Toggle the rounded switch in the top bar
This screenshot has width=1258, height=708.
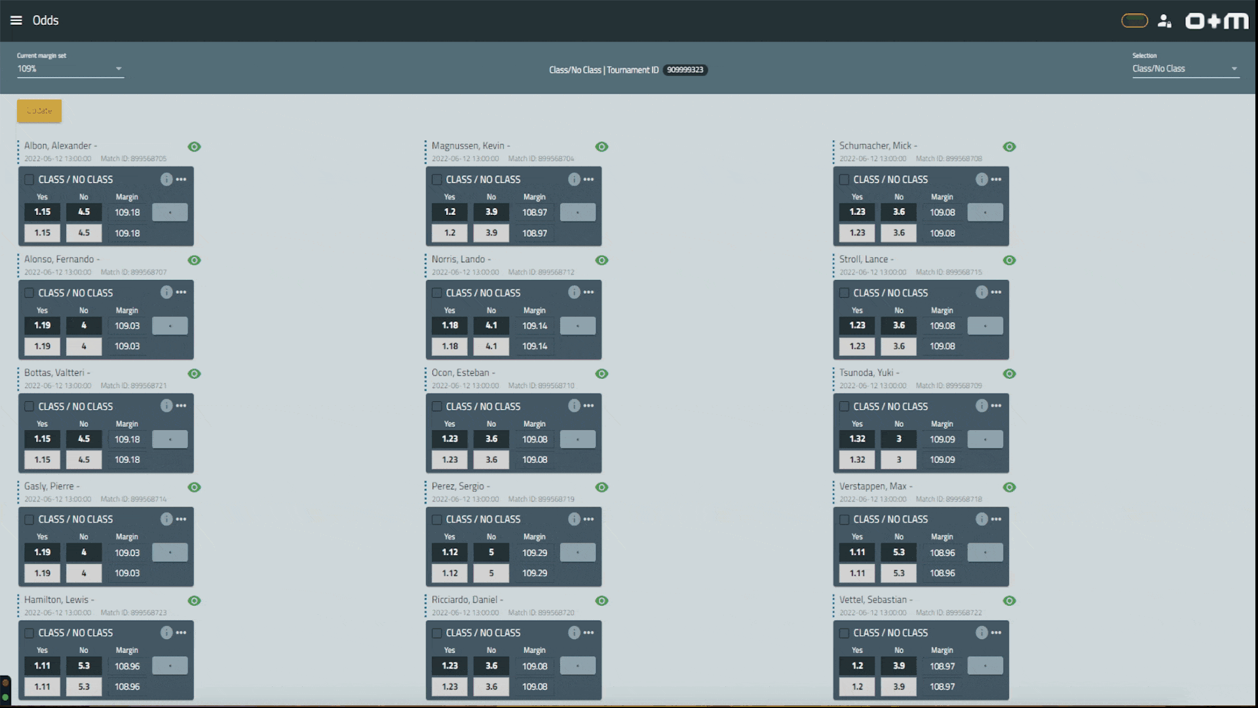[x=1134, y=21]
